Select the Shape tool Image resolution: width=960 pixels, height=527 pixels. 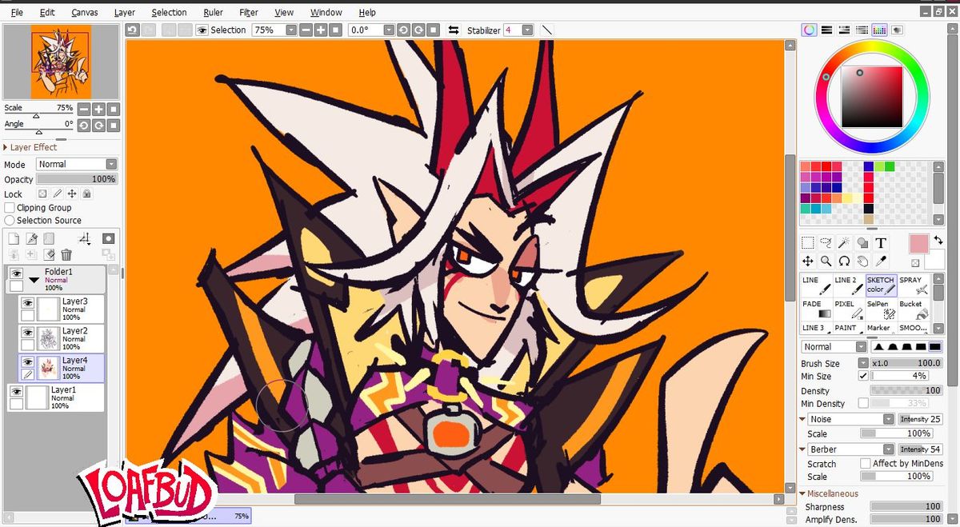point(862,243)
